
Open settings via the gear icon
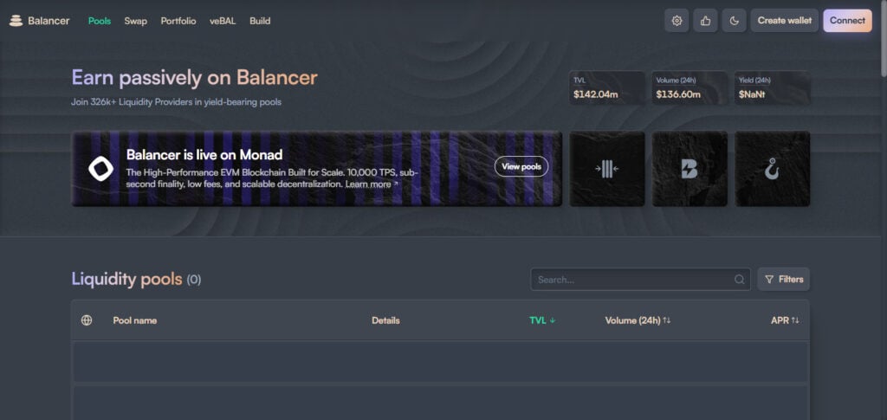coord(677,21)
